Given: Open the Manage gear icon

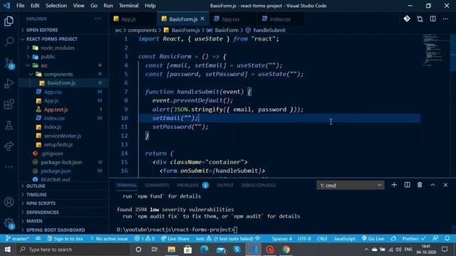Looking at the screenshot, I should 9,223.
